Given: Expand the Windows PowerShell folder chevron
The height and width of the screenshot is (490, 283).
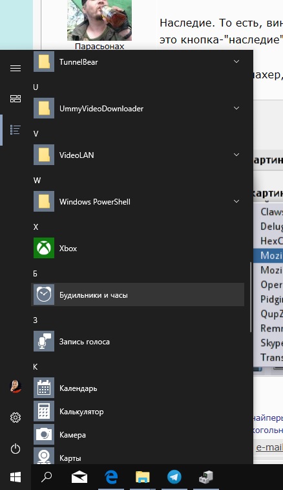Looking at the screenshot, I should (236, 201).
